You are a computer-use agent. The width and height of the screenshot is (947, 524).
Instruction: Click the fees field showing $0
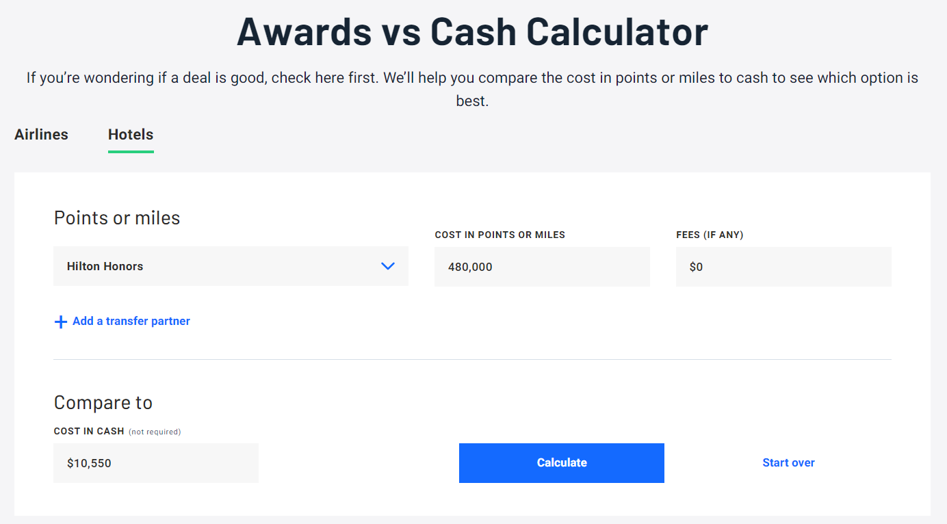click(x=783, y=267)
